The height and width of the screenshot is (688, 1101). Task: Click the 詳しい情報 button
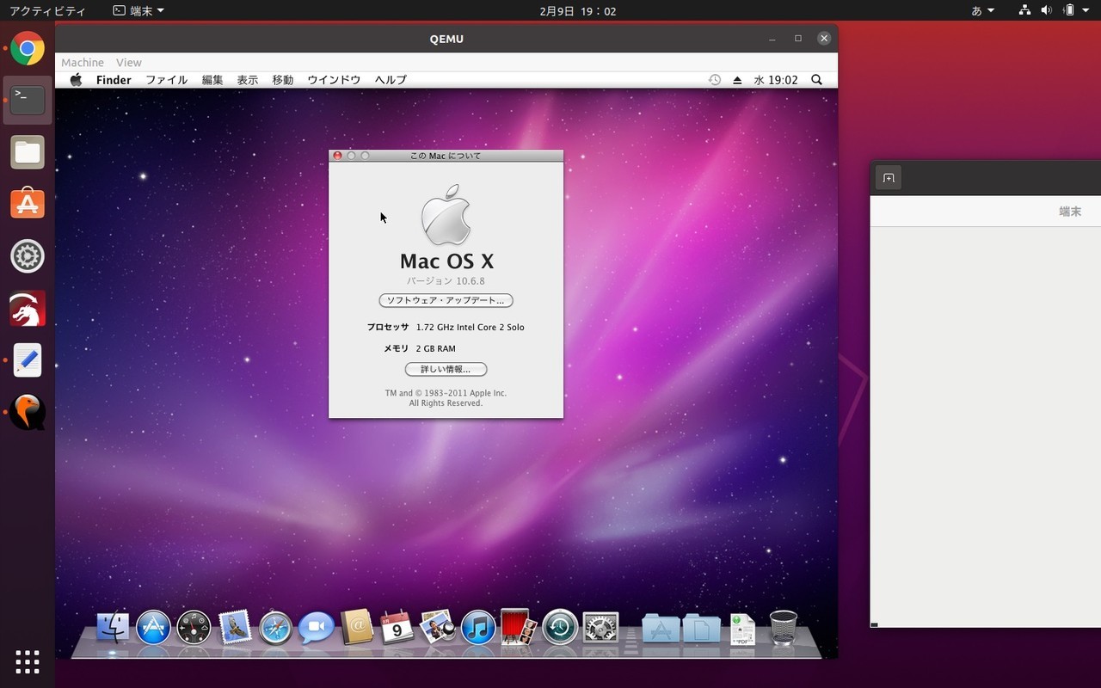tap(446, 369)
